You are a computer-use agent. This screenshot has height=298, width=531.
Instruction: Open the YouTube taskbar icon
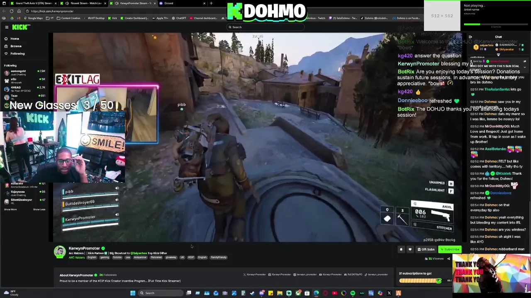334,293
